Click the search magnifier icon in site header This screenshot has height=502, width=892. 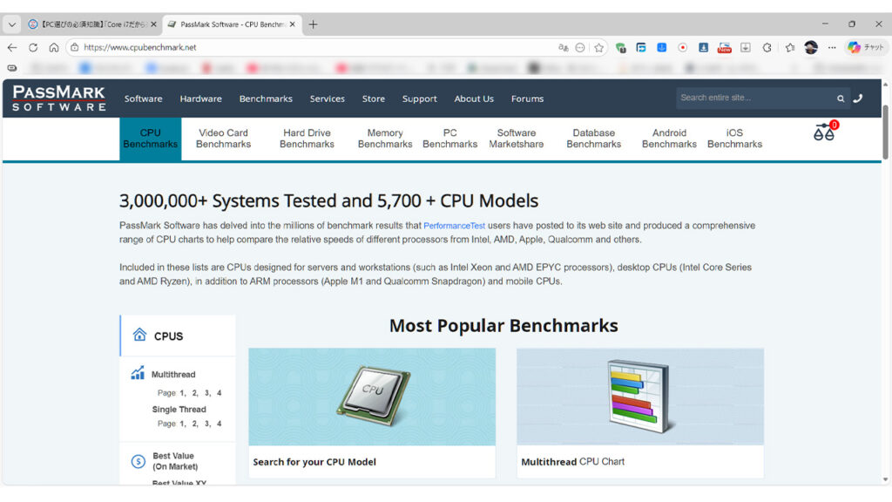pyautogui.click(x=841, y=98)
